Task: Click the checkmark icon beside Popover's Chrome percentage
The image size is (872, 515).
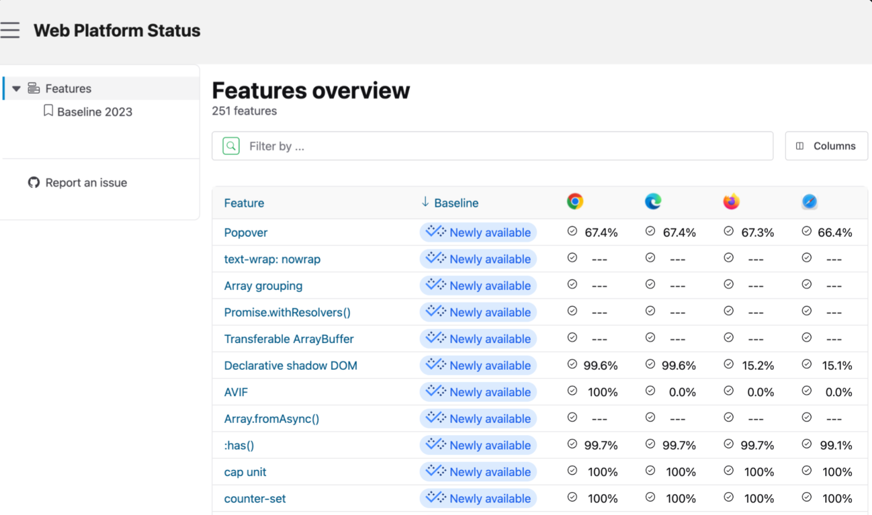Action: (572, 231)
